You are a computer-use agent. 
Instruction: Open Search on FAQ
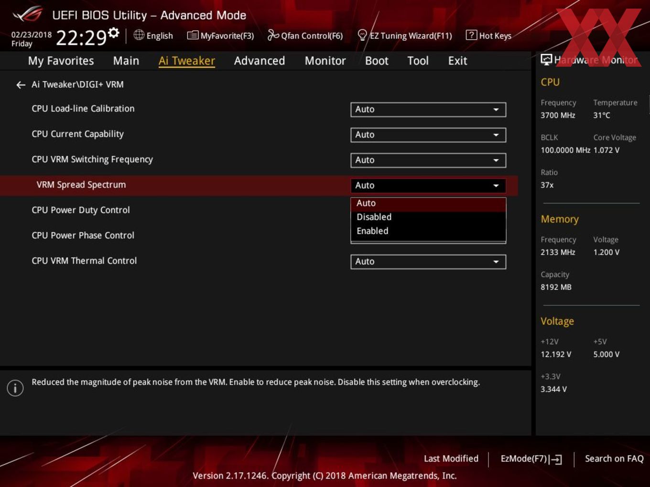click(x=614, y=458)
